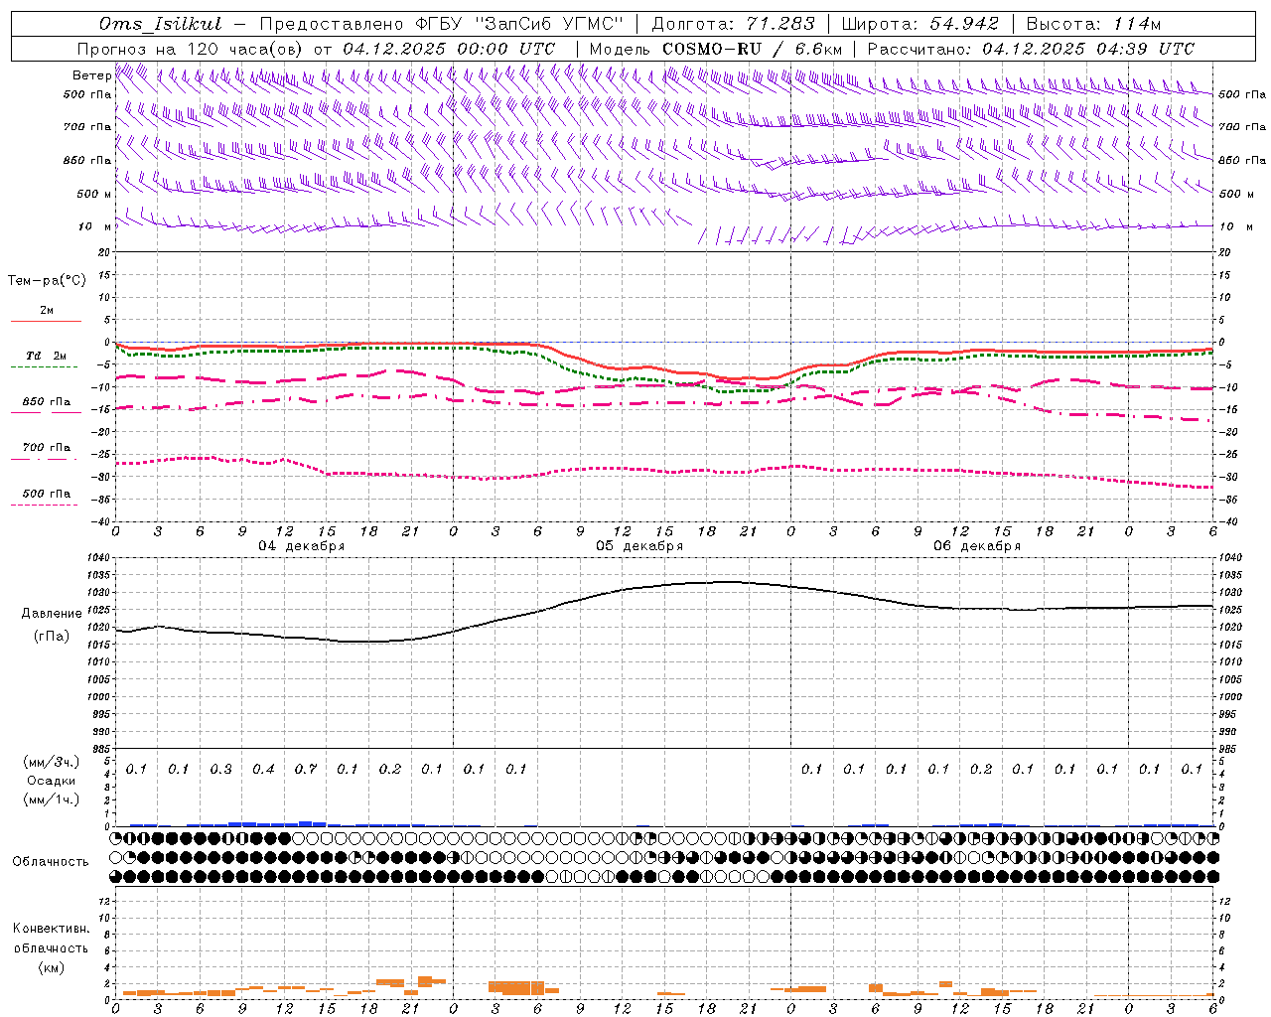Click the 'Тем-ра(°C)' temperature panel label

click(47, 281)
